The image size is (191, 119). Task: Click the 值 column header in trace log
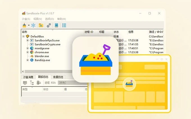click(74, 89)
